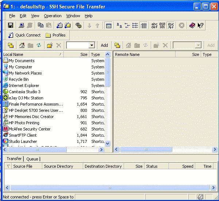The image size is (219, 201).
Task: Sort by Local Name column header
Action: (x=33, y=54)
